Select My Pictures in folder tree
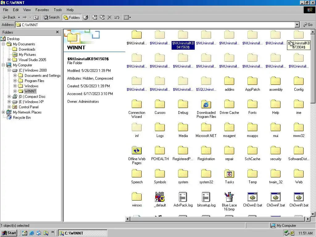The height and width of the screenshot is (237, 316). click(27, 55)
